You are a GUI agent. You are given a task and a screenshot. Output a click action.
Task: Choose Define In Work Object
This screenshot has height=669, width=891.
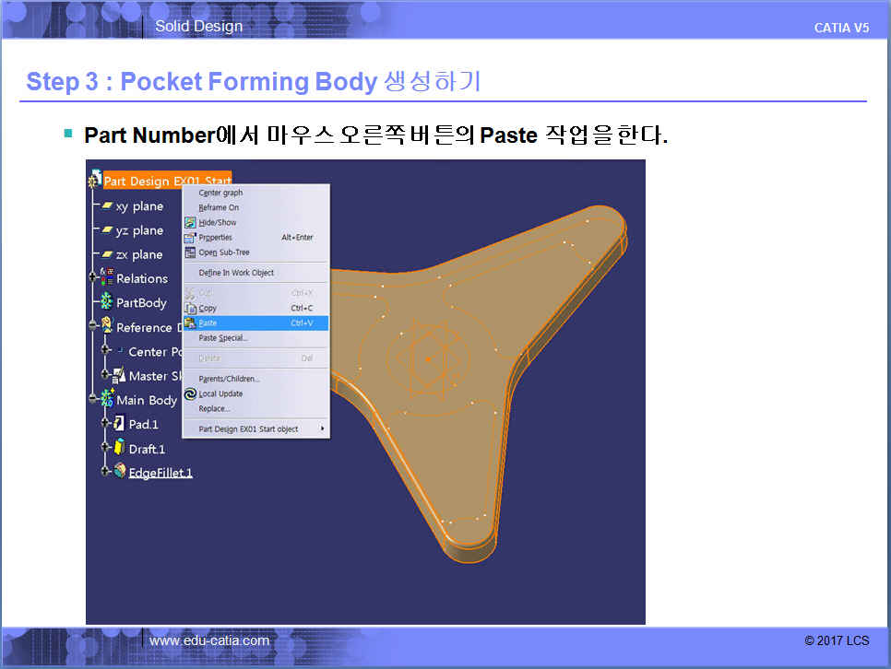point(236,273)
